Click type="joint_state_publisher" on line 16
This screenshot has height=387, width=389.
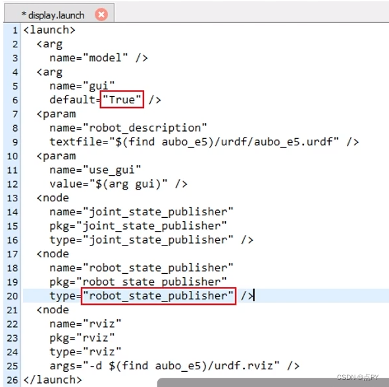pos(142,240)
